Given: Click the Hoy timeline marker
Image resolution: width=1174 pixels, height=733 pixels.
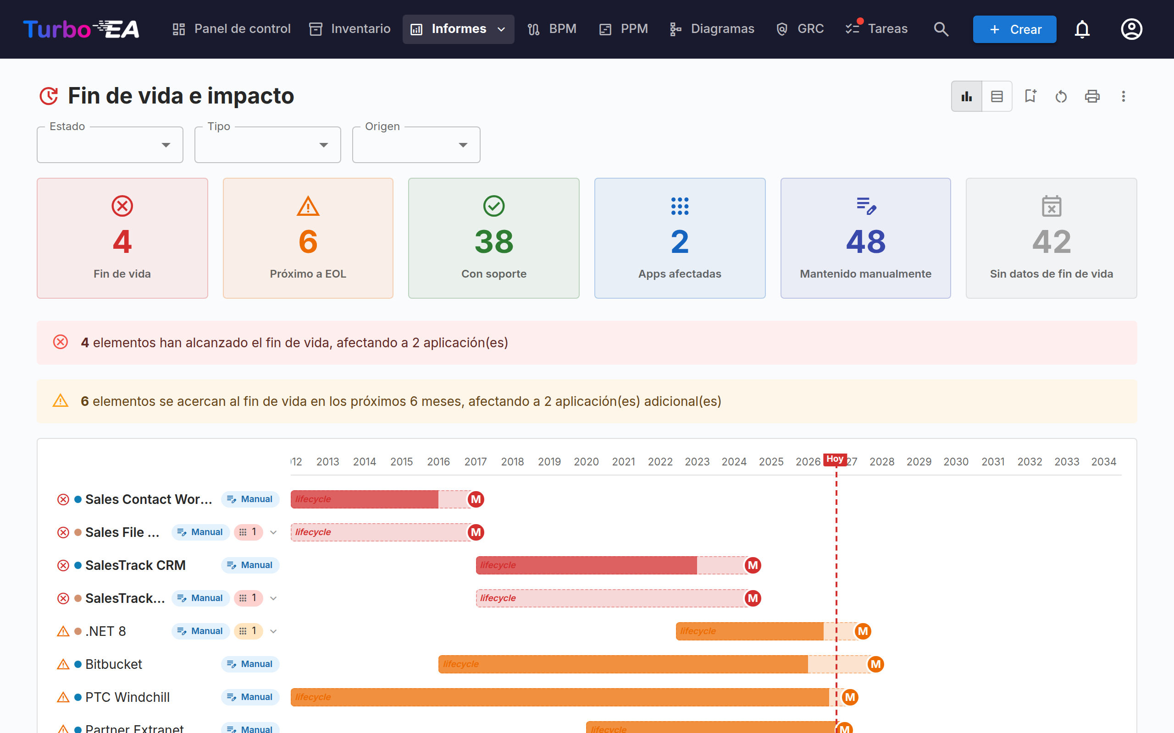Looking at the screenshot, I should 835,459.
